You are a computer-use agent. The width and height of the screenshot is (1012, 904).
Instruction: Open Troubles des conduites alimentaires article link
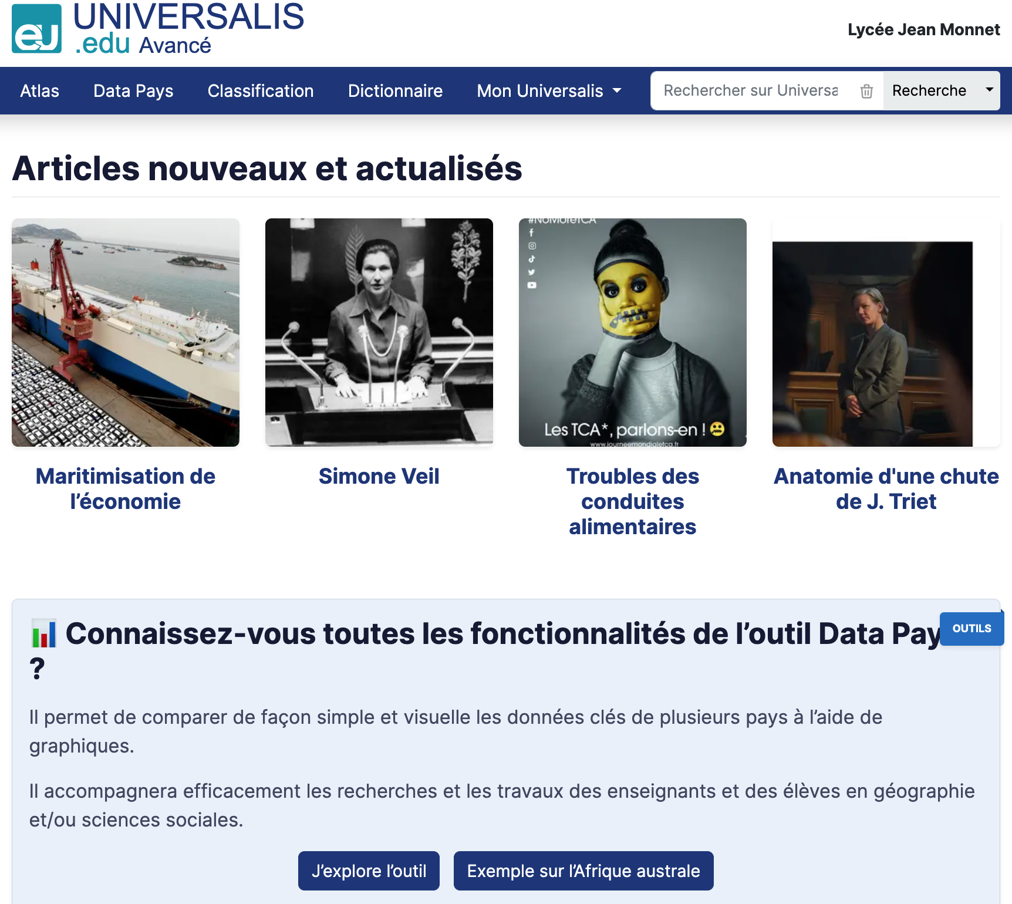(x=633, y=501)
